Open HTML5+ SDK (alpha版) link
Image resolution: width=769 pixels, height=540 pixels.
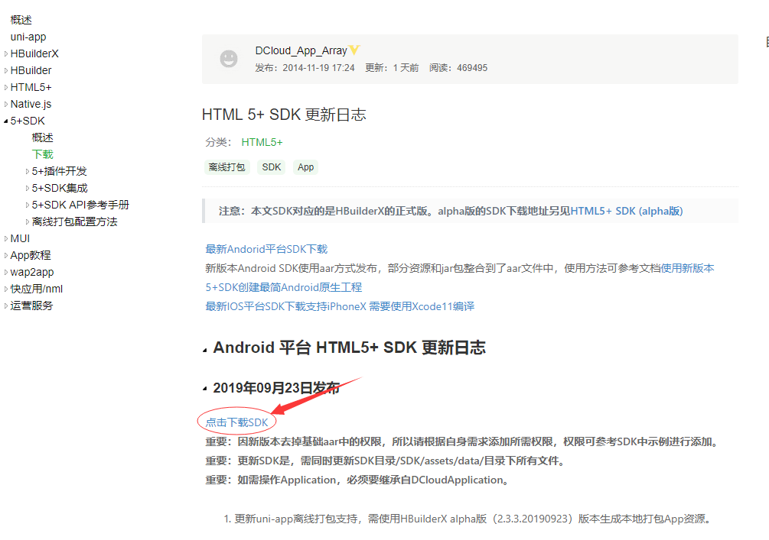point(627,211)
